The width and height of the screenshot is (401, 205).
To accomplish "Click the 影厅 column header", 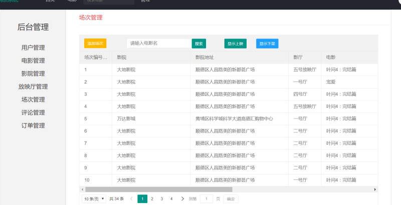I will click(x=305, y=57).
